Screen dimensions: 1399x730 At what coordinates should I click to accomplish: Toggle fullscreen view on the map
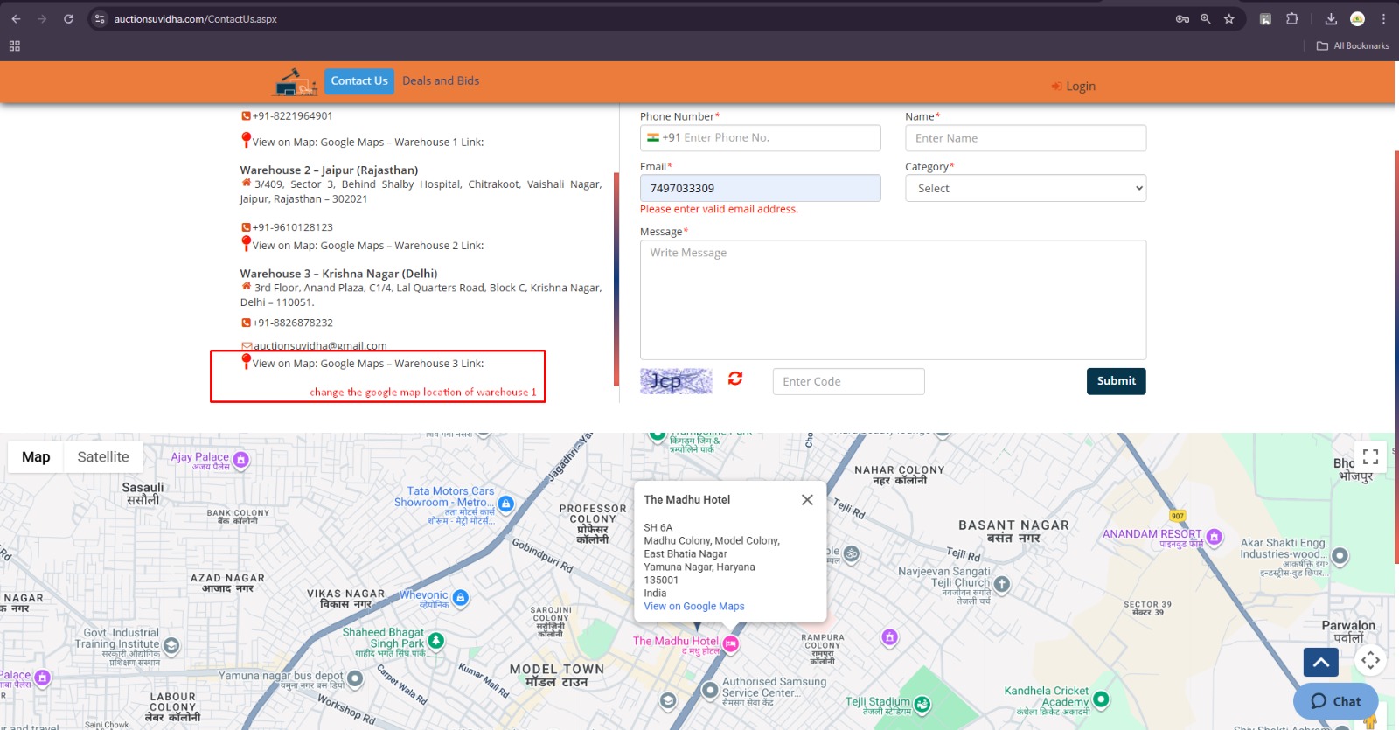(1370, 457)
